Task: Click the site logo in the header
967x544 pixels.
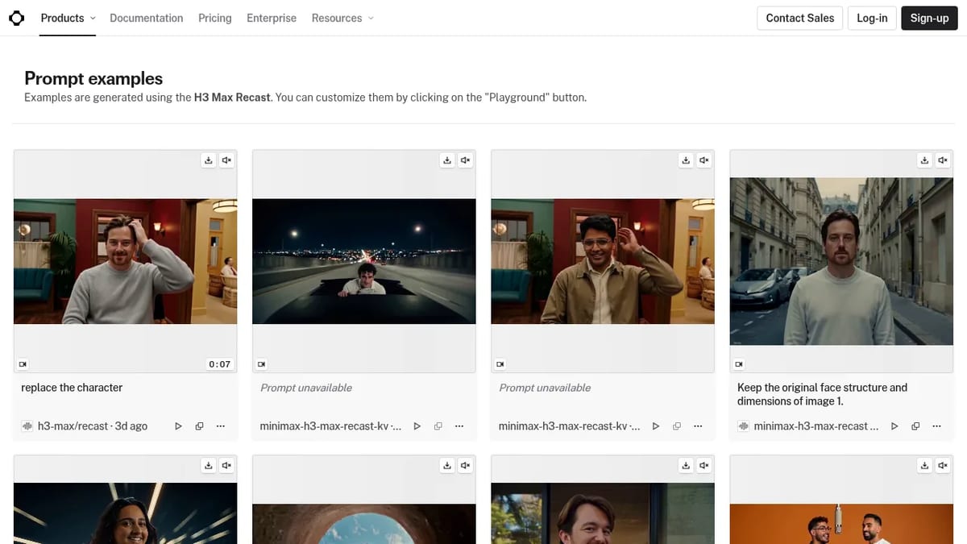Action: coord(16,18)
